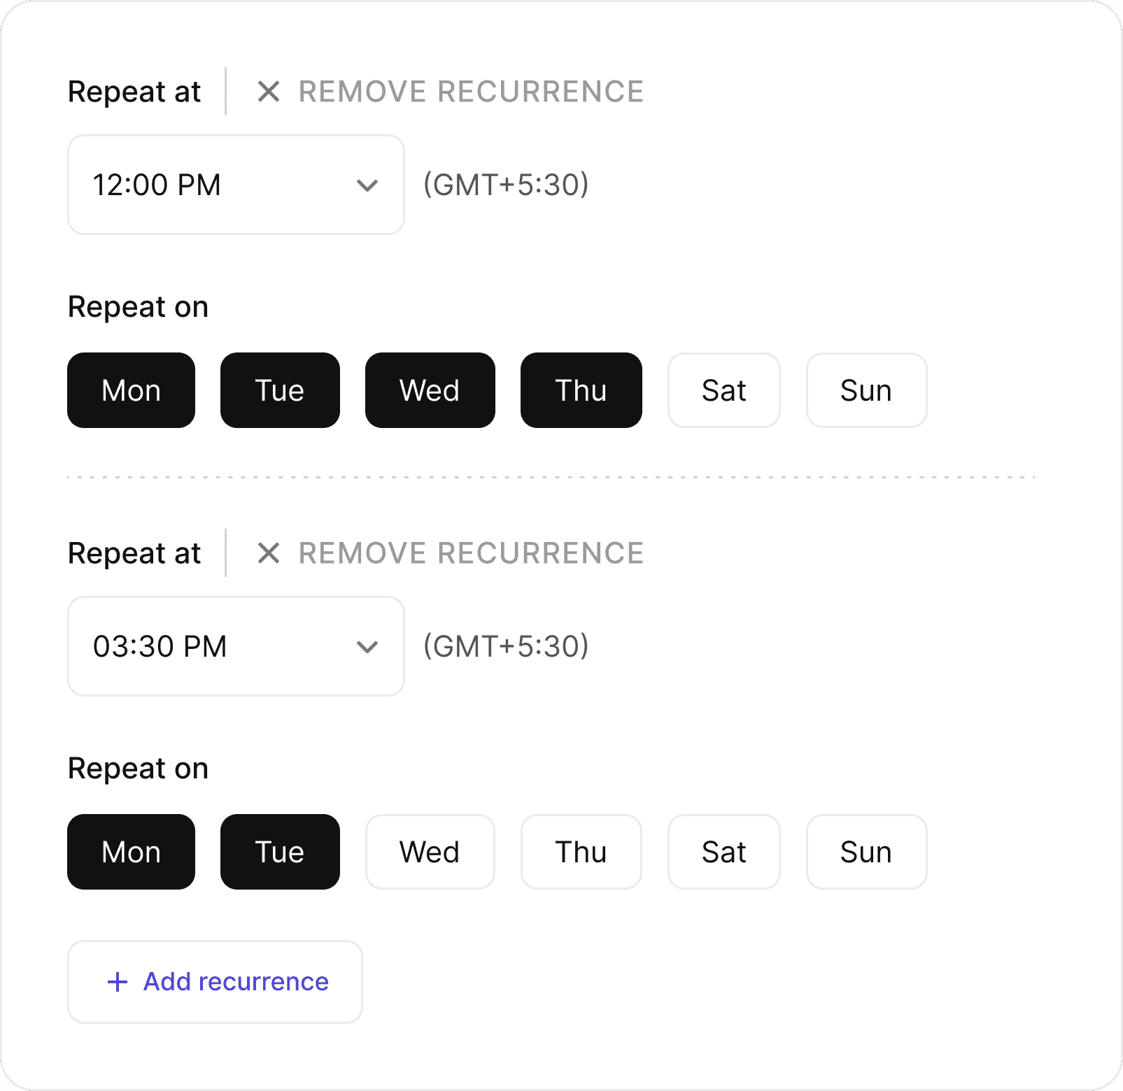The image size is (1123, 1091).
Task: Enable Sat in the first recurrence
Action: pos(723,390)
